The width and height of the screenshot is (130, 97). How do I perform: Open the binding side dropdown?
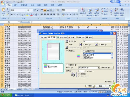click(x=99, y=68)
